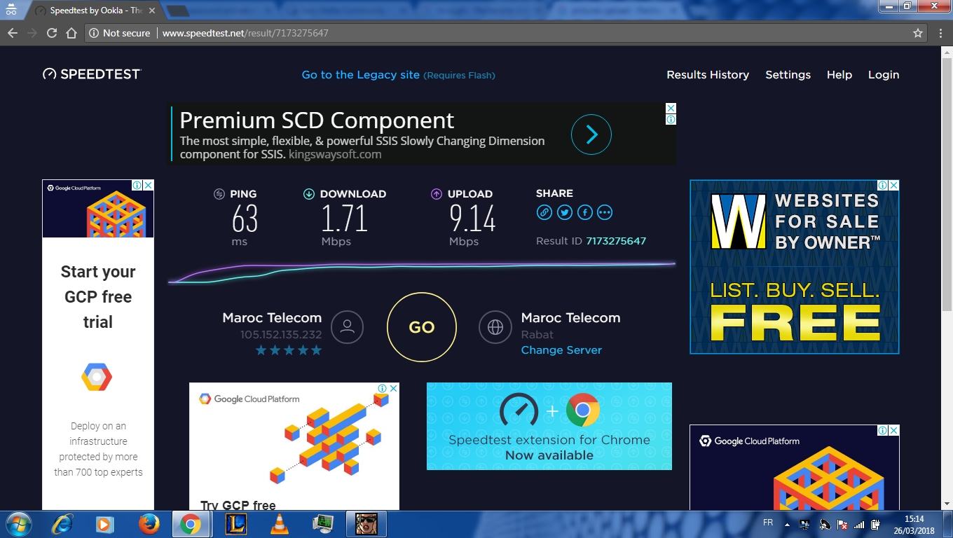This screenshot has width=953, height=538.
Task: Open network signal tray icon
Action: coord(859,524)
